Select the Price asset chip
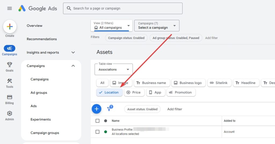Viewport: 275px width, 144px height. (134, 92)
